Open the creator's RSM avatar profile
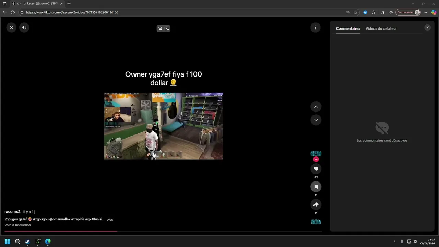The image size is (439, 247). [x=316, y=154]
